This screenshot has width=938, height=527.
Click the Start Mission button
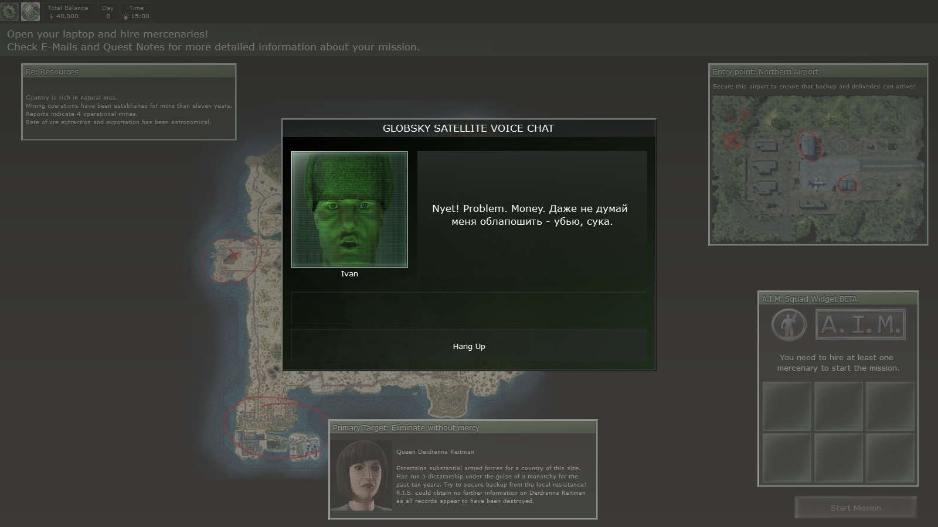pos(855,508)
